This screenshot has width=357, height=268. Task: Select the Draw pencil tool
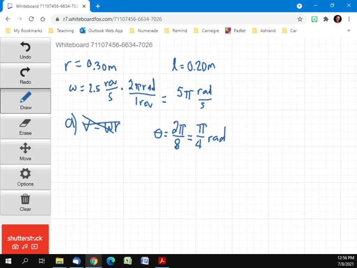(x=25, y=101)
